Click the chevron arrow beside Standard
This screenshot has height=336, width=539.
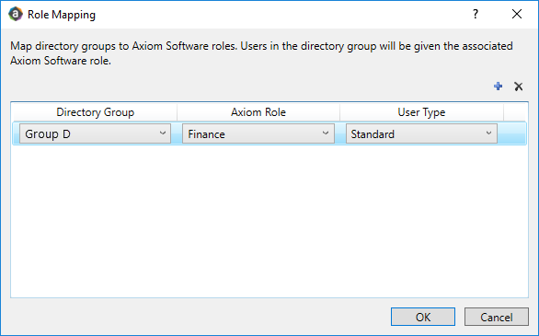[x=488, y=133]
